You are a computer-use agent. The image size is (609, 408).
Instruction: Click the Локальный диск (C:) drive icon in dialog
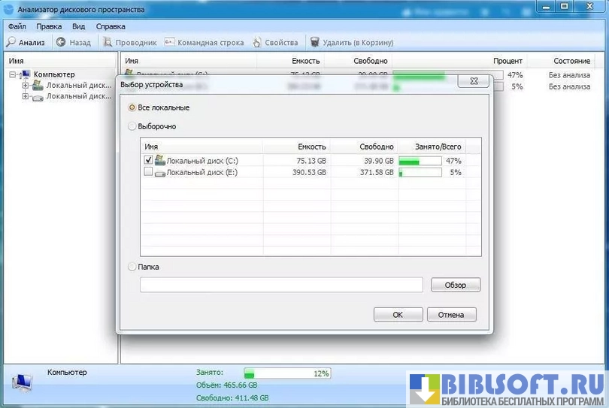pyautogui.click(x=159, y=161)
